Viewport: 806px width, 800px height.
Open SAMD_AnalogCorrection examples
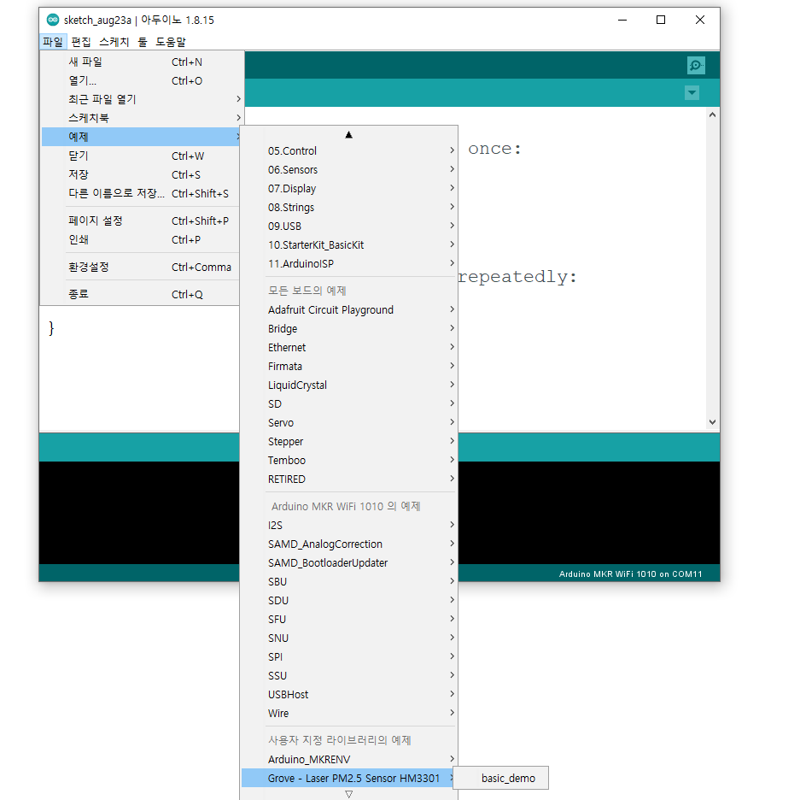[x=349, y=544]
